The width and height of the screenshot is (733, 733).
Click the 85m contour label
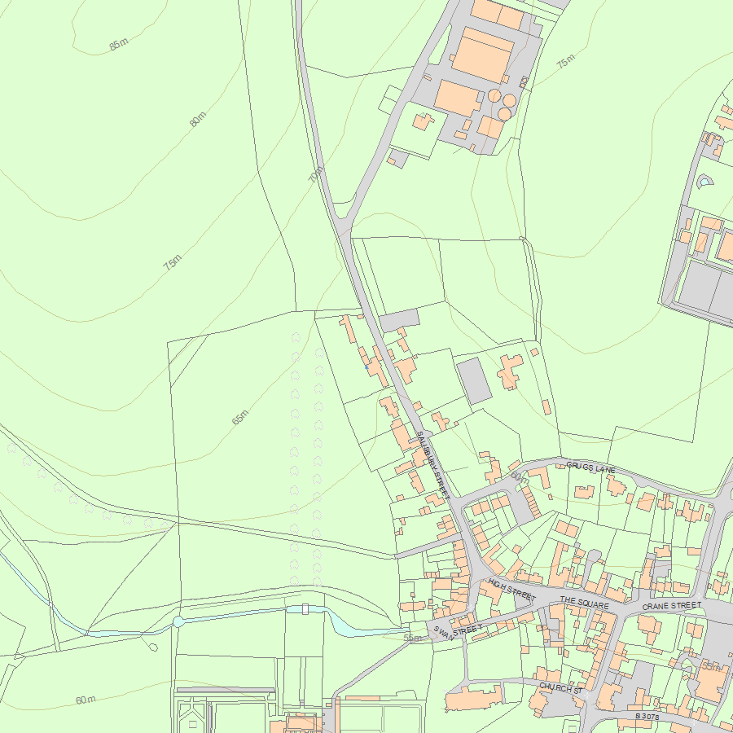(119, 44)
